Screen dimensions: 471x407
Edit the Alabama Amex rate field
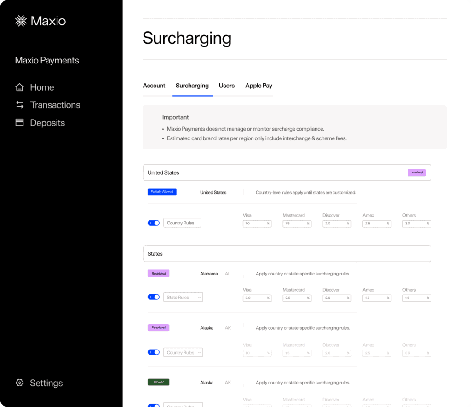pos(377,298)
